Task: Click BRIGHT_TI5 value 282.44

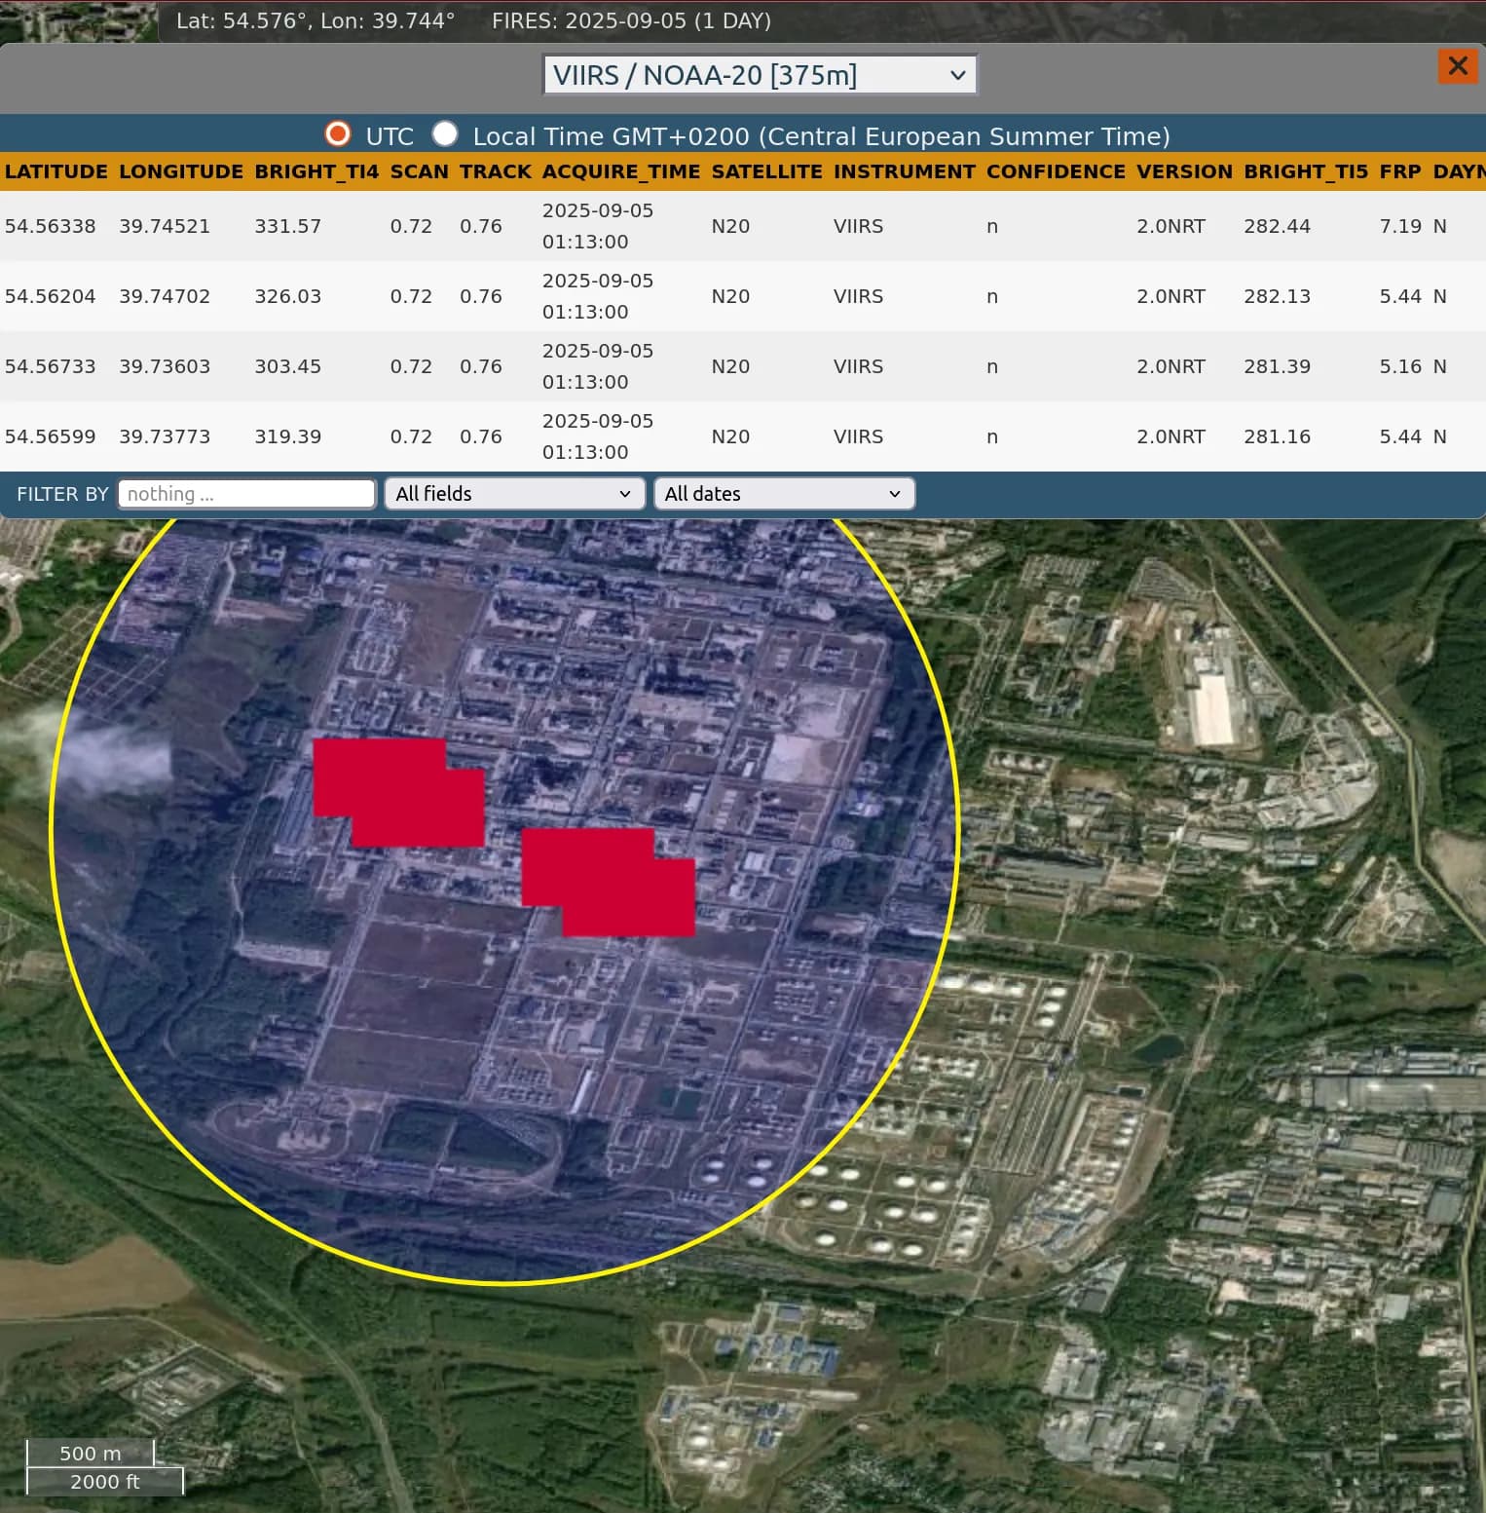Action: pyautogui.click(x=1278, y=226)
